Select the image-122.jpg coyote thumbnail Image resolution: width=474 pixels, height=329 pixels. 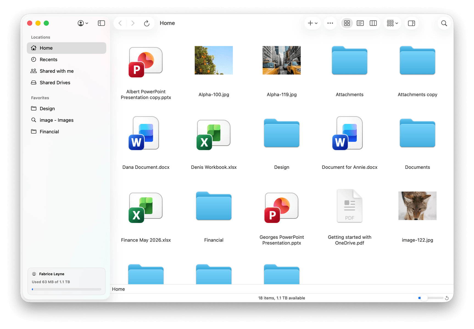click(417, 206)
